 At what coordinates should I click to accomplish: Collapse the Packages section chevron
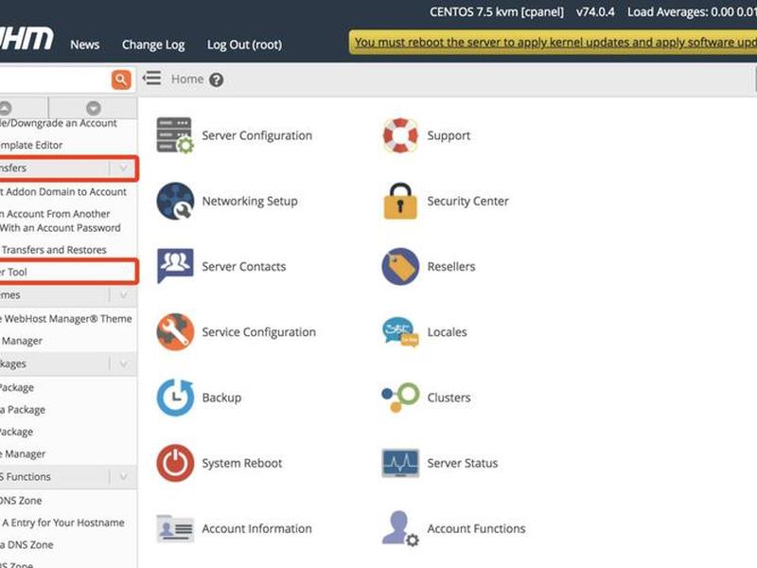(124, 364)
